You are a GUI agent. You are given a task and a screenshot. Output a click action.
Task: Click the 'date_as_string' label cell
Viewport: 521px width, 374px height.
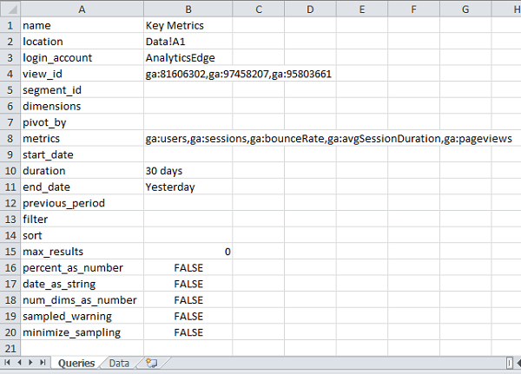coord(82,284)
